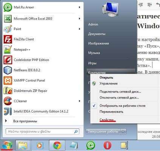Open DiskInternals ZIP Repair icon

point(8,91)
